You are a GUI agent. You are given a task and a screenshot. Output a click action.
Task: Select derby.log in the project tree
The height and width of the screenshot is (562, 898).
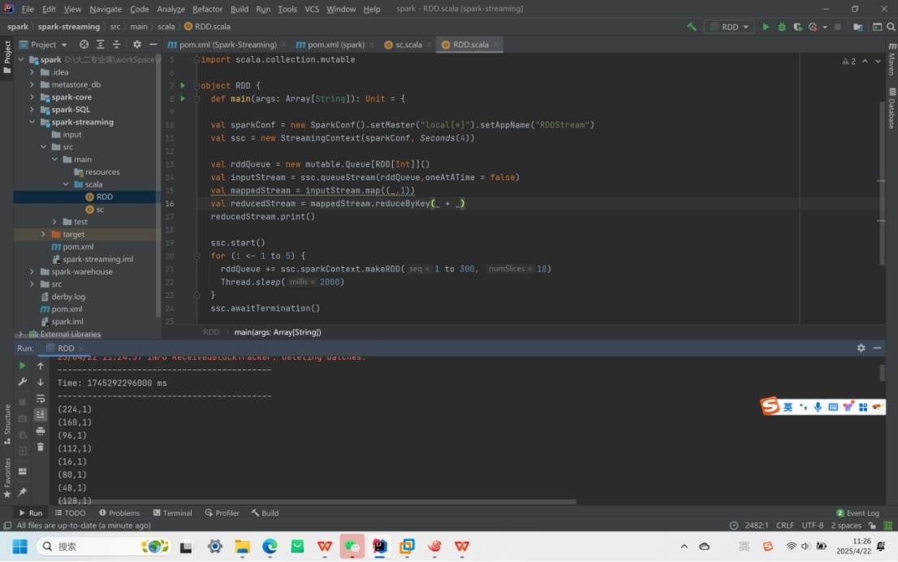click(x=68, y=296)
